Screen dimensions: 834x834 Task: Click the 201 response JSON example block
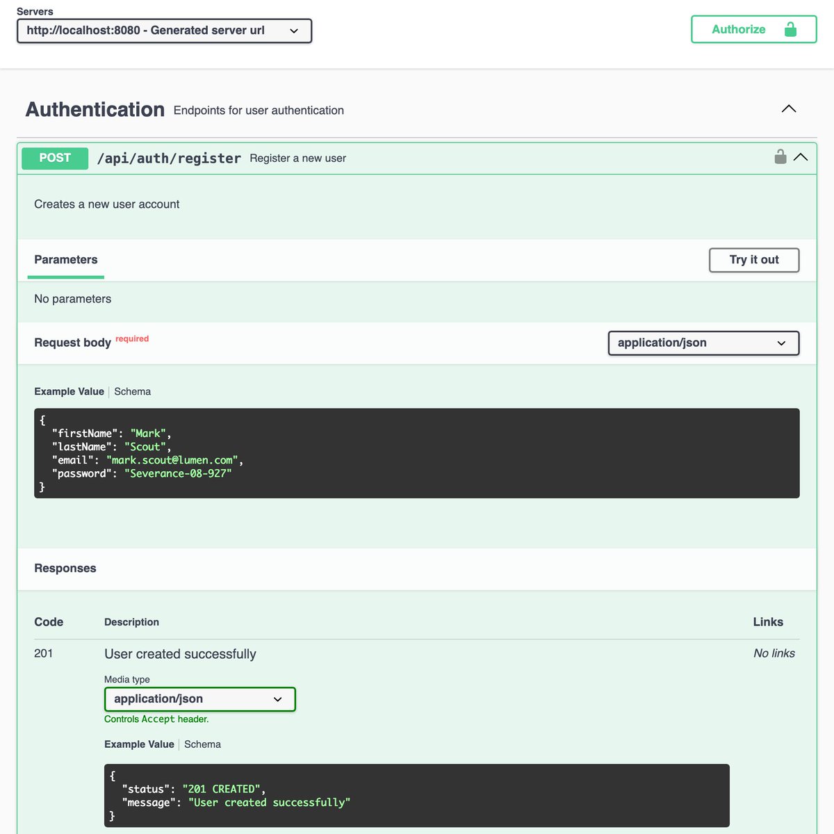point(417,796)
